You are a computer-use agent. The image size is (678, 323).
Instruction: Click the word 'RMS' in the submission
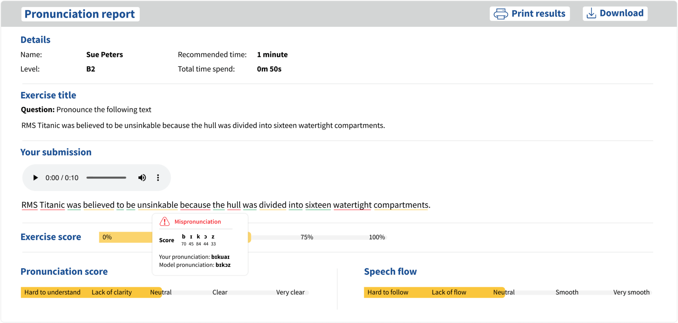[x=29, y=205]
